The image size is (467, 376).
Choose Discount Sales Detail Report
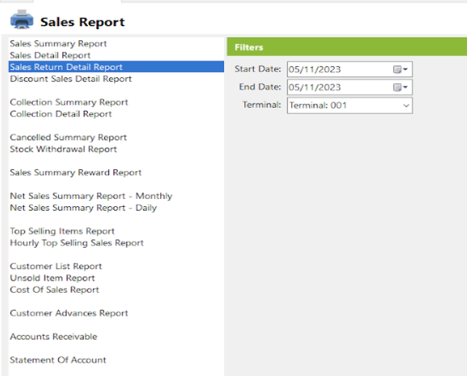(71, 79)
